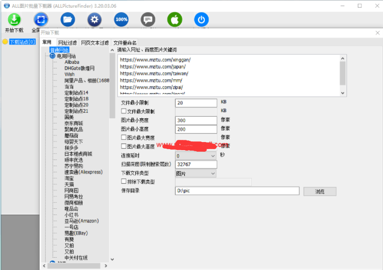This screenshot has height=270, width=383.
Task: Select 易趣(EBay) in the tree
Action: tap(76, 233)
